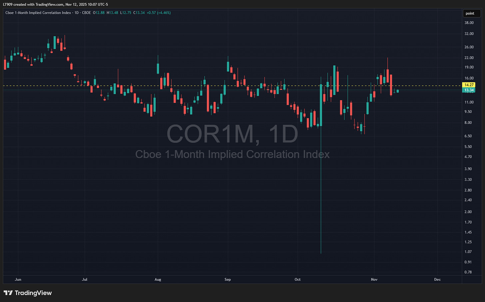485x302 pixels.
Task: Click the 8.00 price axis label
Action: coord(468,123)
